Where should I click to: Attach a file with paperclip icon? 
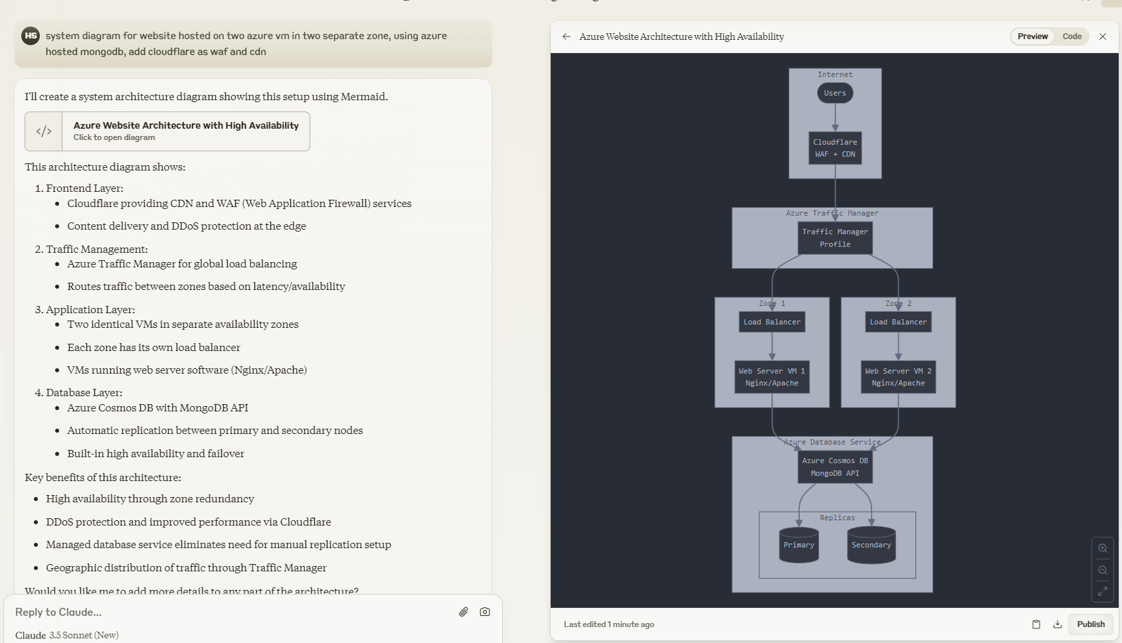464,612
